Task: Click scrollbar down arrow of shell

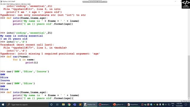Action: pyautogui.click(x=189, y=99)
